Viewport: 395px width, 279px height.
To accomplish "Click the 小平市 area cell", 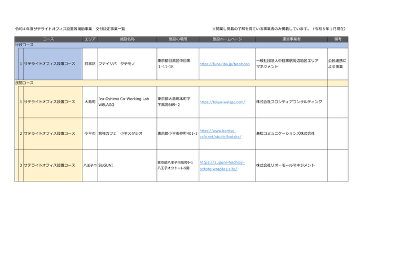I will pos(90,134).
